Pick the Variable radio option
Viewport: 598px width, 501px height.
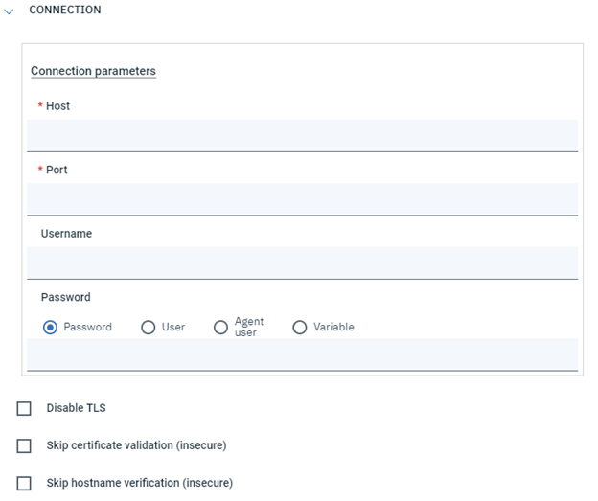tap(300, 328)
